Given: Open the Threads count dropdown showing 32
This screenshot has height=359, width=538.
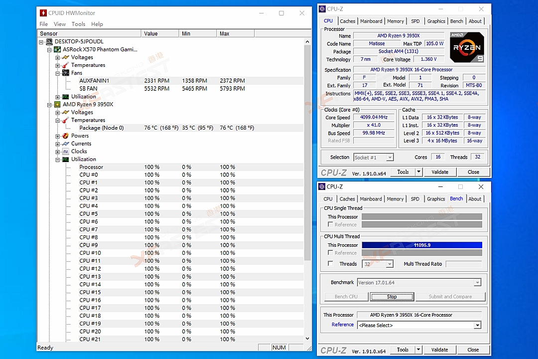Looking at the screenshot, I should [x=390, y=264].
